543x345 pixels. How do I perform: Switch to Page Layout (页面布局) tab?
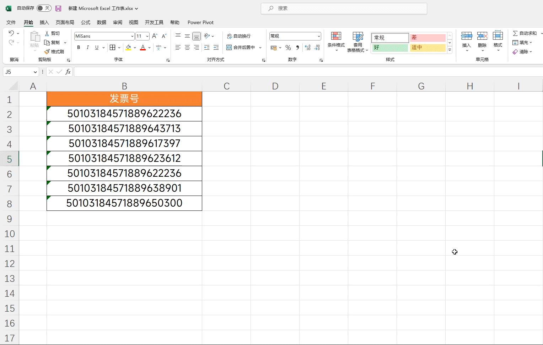pyautogui.click(x=65, y=22)
